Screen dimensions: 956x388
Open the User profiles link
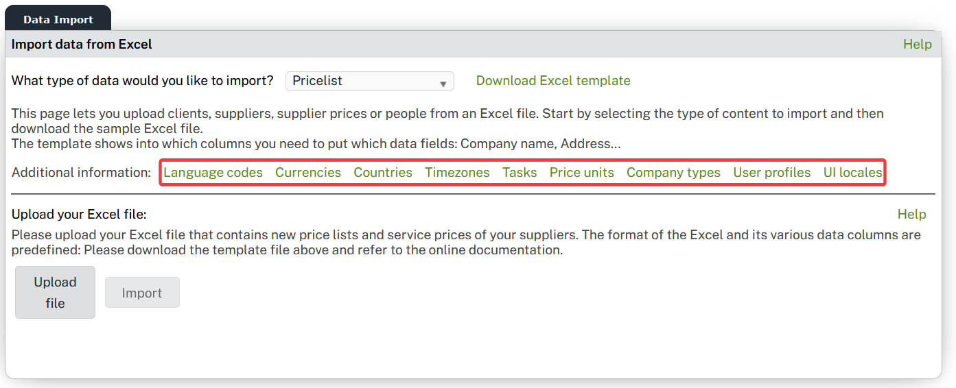pyautogui.click(x=771, y=173)
